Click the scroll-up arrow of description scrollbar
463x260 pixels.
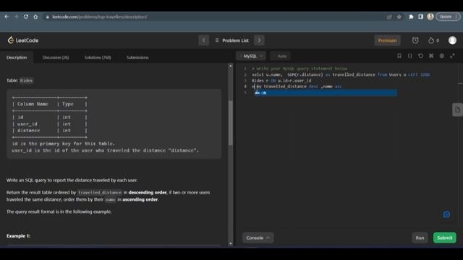click(231, 66)
